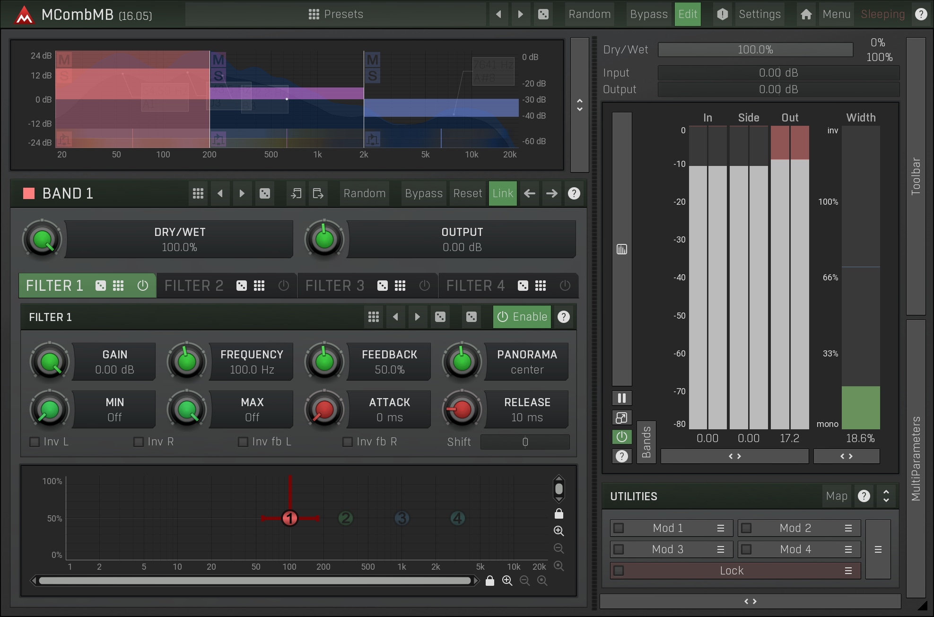Click the random preset dice icon in the title bar
This screenshot has height=617, width=934.
543,14
